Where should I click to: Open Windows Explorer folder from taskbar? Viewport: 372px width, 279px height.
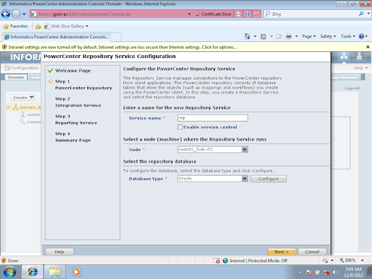[x=55, y=272]
